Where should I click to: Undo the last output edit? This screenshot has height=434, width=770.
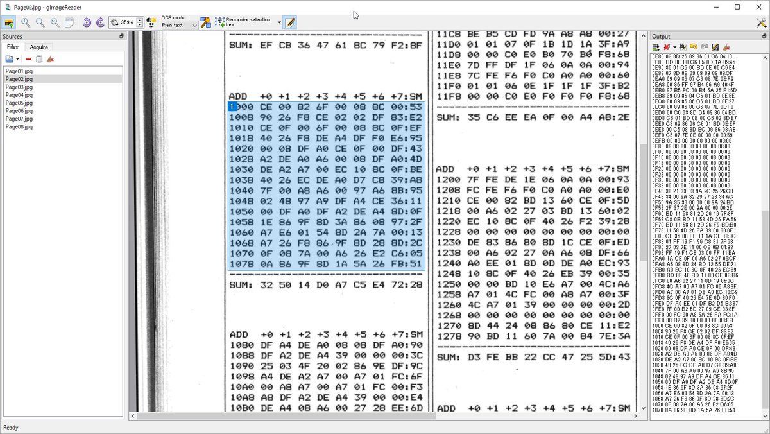(694, 47)
